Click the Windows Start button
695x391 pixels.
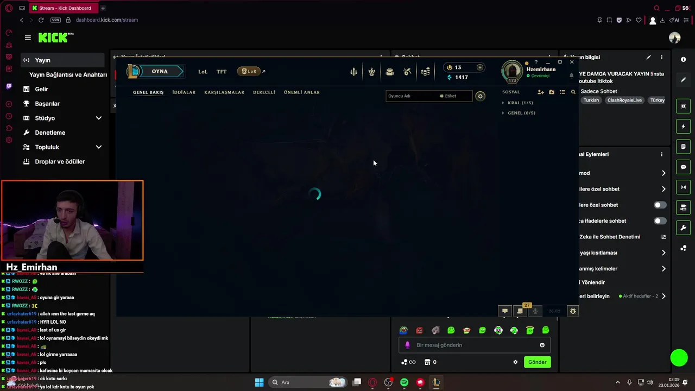point(259,382)
